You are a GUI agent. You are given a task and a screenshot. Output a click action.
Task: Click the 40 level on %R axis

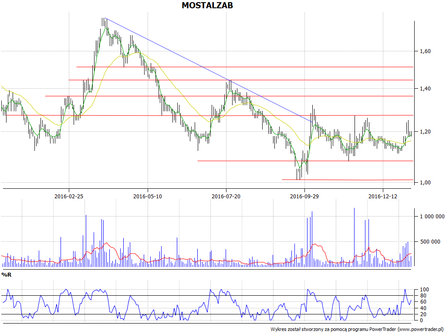(423, 308)
